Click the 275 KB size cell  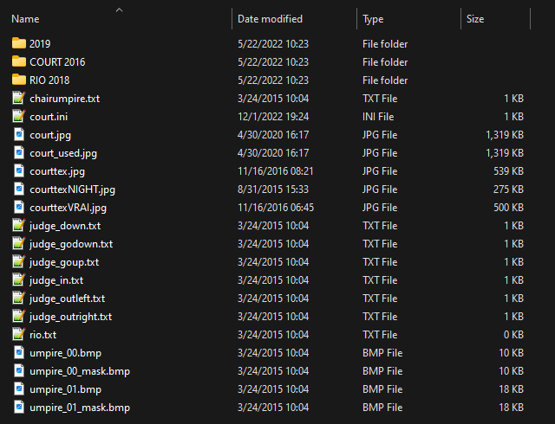coord(509,190)
